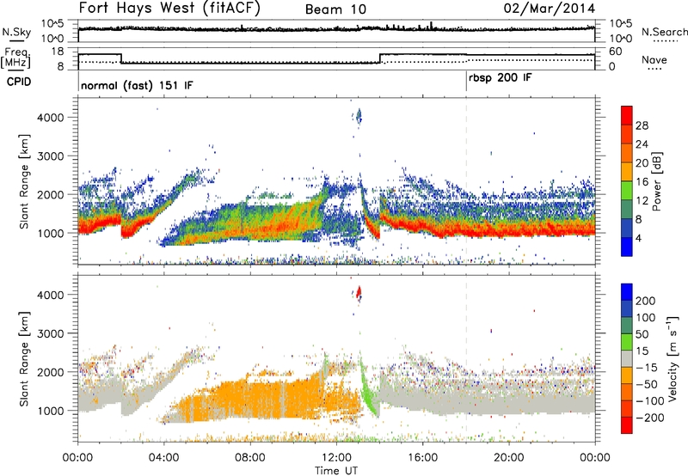Click the dashed CPID change line in the power panel
The image size is (688, 476).
pos(466,181)
